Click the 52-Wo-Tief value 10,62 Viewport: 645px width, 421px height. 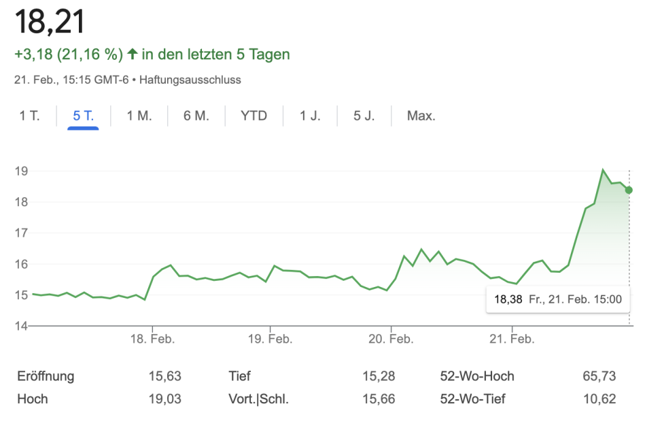click(x=602, y=399)
